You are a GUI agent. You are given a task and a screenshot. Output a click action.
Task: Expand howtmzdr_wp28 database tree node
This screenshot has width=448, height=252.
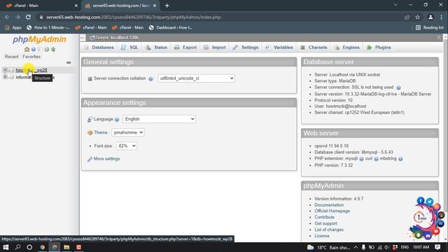pos(5,70)
